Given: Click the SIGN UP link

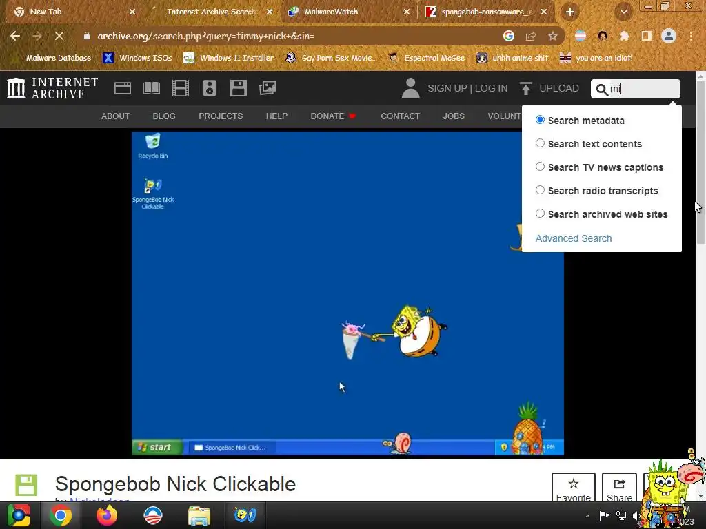Looking at the screenshot, I should point(447,88).
